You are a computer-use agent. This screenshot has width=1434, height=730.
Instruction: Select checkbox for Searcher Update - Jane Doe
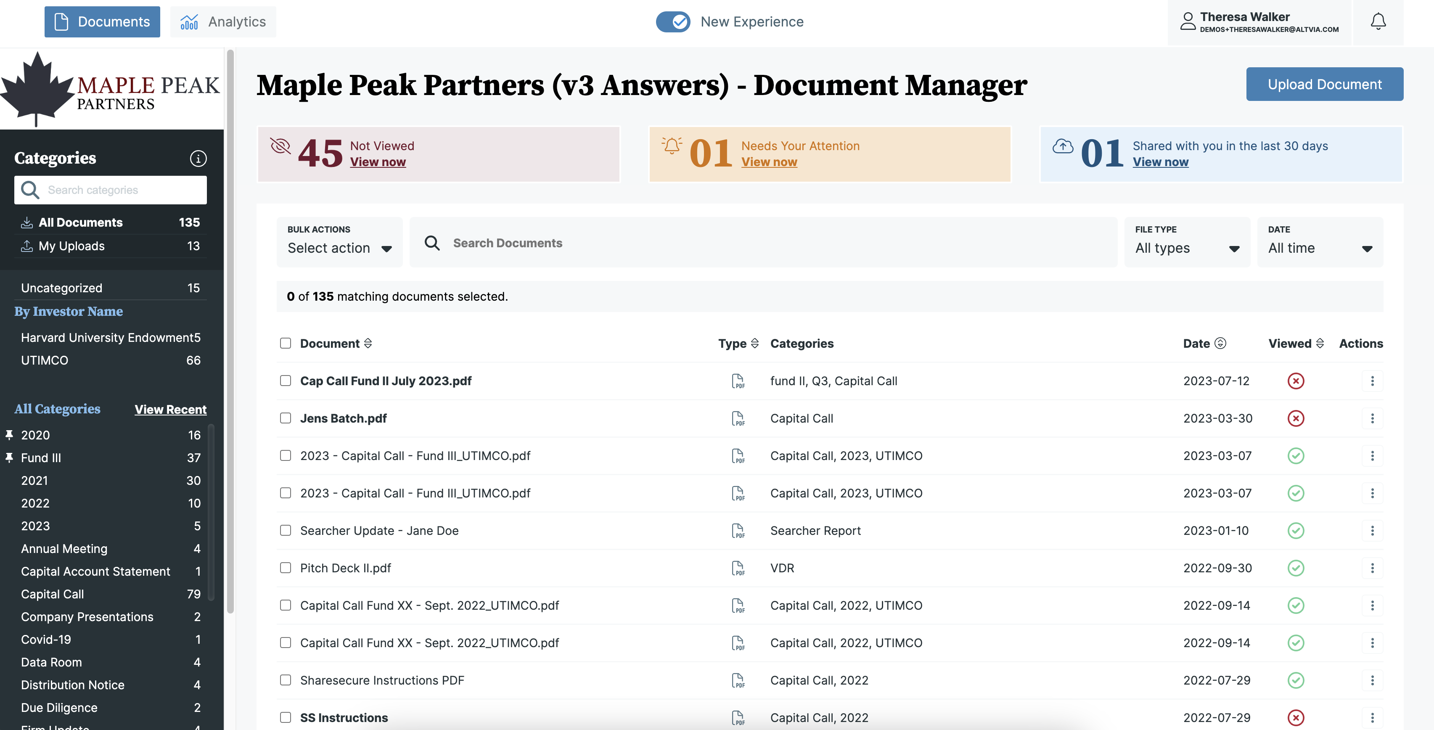click(286, 530)
